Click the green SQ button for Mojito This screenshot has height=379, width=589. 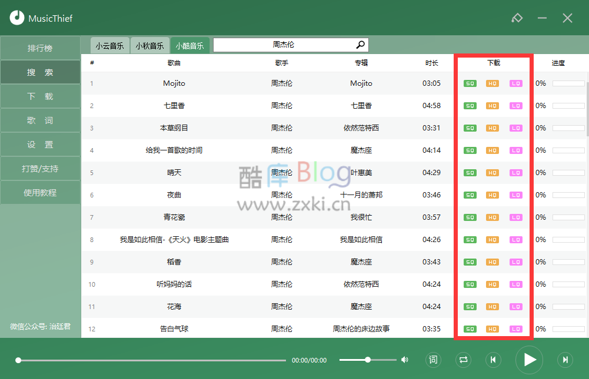pos(470,83)
